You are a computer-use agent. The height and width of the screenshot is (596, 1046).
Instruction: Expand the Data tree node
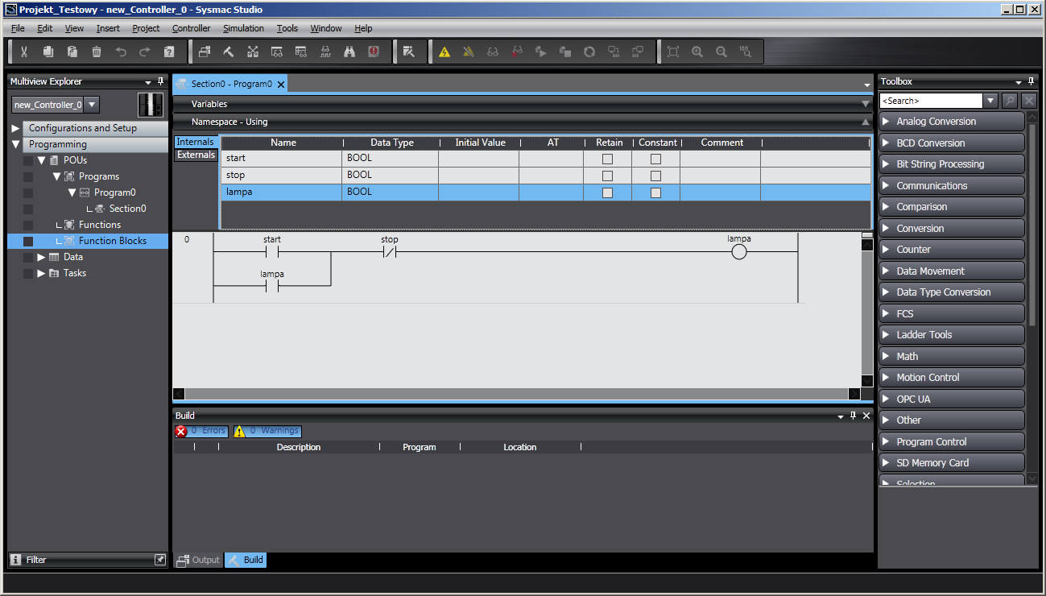tap(41, 257)
